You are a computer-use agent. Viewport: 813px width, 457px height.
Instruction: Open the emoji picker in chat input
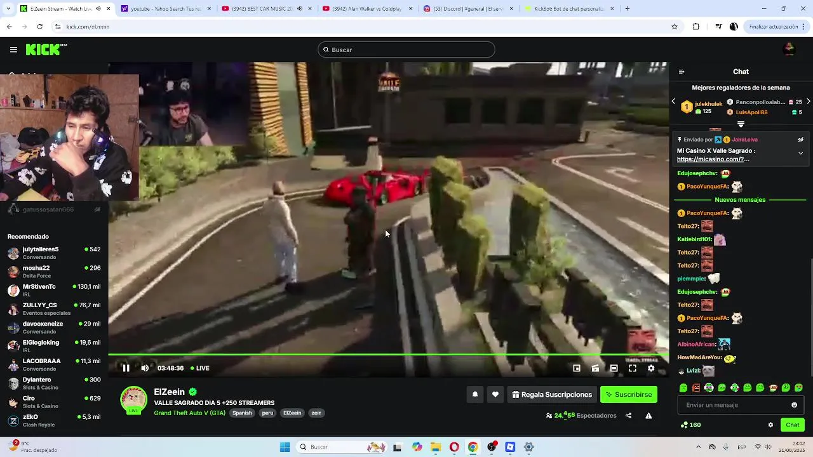click(794, 405)
